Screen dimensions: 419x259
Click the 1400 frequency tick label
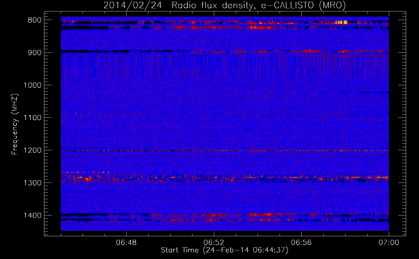(x=32, y=215)
